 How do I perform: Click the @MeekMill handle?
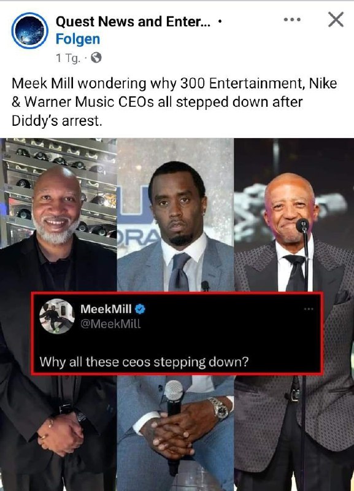pos(110,323)
